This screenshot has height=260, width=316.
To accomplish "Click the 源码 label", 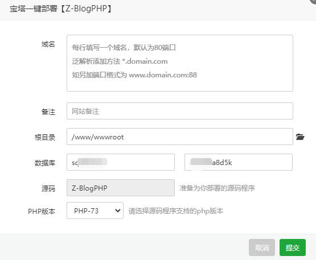I will pyautogui.click(x=48, y=188).
